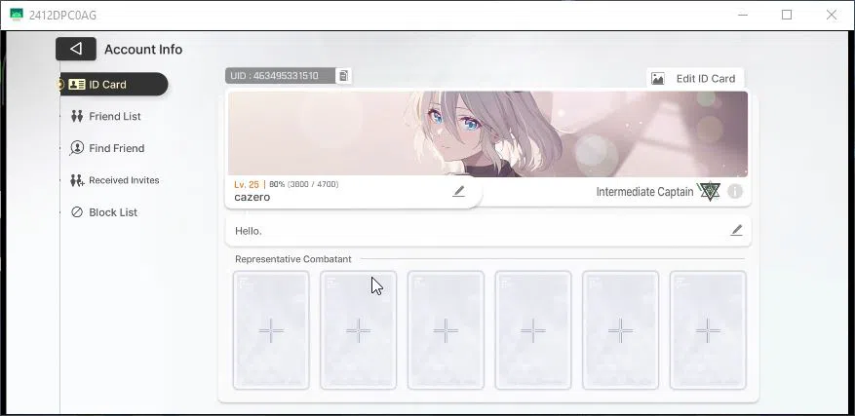Viewport: 855px width, 416px height.
Task: Select the fourth Representative Combatant slot
Action: 533,330
